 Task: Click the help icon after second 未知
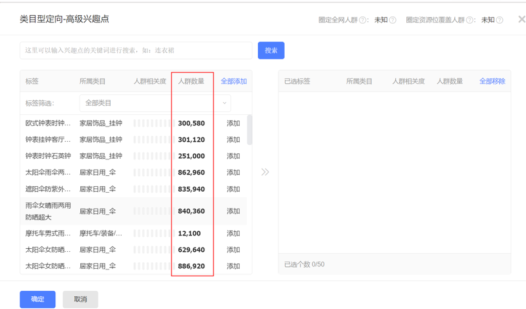499,20
